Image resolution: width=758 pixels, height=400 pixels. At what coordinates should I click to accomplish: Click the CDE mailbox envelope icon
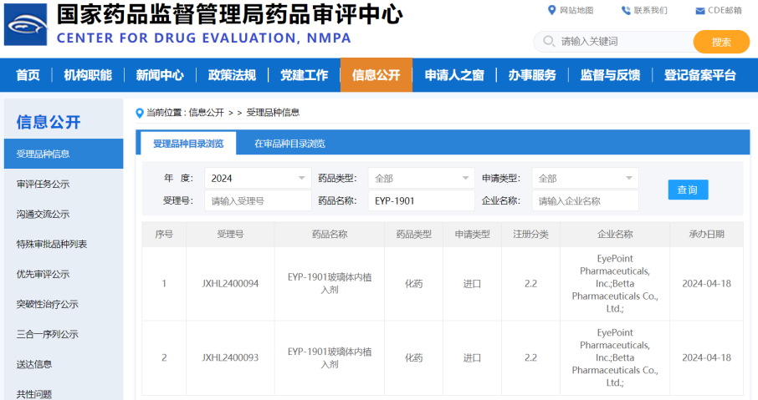pos(700,11)
